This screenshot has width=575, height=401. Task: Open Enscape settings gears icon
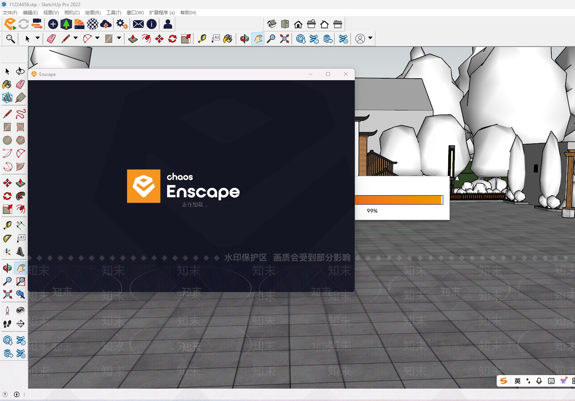[122, 24]
